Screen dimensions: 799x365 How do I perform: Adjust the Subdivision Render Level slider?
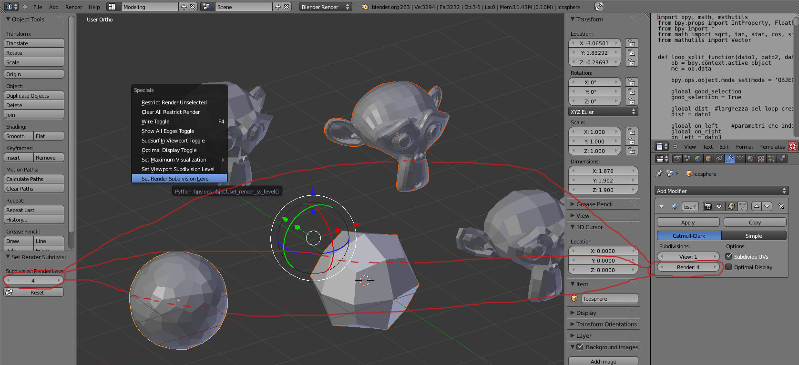click(33, 280)
